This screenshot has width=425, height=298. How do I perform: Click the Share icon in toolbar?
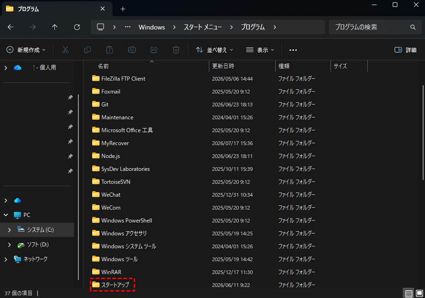coord(154,50)
